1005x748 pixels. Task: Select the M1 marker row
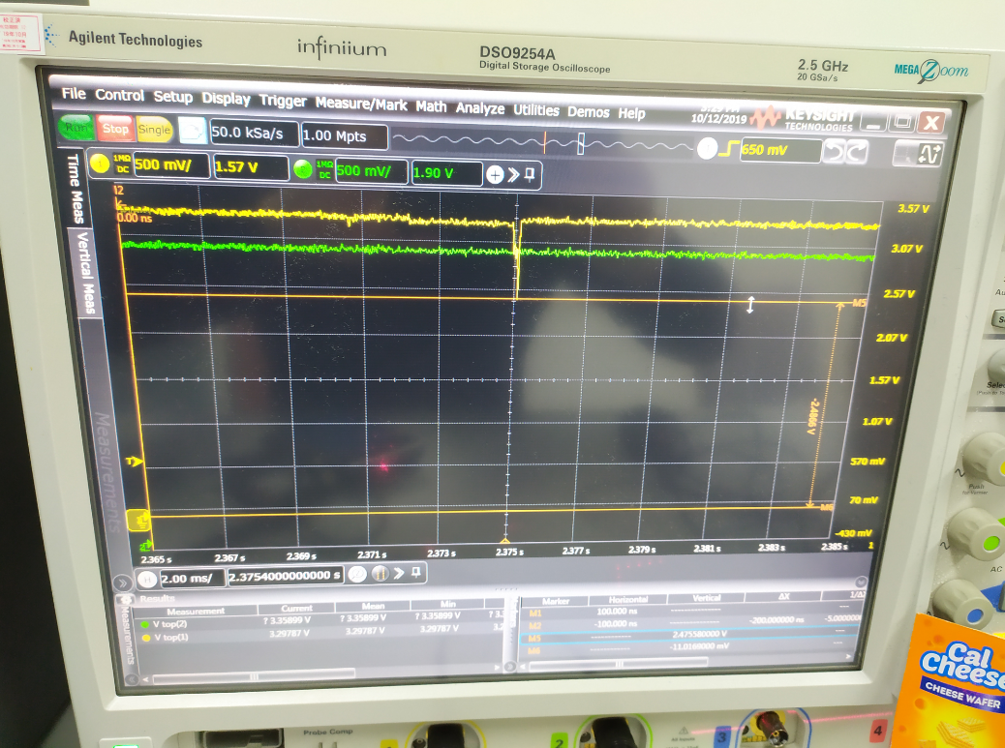[690, 612]
